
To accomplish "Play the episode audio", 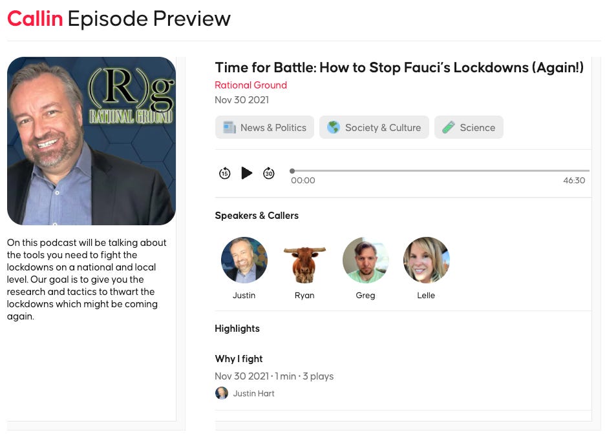I will (x=246, y=173).
